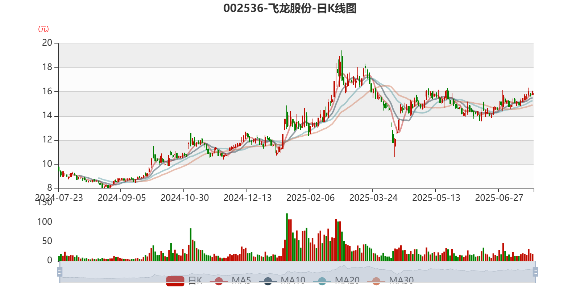Click the data zoom slider track area
The width and height of the screenshot is (580, 290).
(x=297, y=272)
